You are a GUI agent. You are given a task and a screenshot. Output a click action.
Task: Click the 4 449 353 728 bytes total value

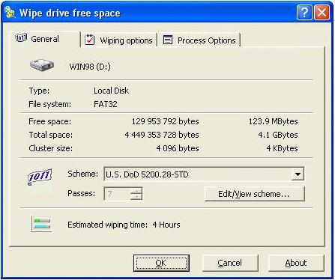click(x=162, y=135)
